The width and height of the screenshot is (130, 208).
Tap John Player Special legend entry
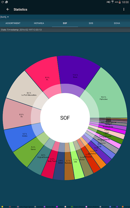click(x=25, y=207)
